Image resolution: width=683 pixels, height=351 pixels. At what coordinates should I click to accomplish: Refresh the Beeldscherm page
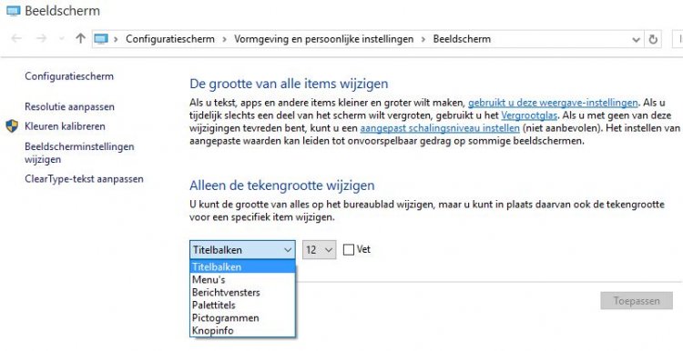tap(653, 39)
